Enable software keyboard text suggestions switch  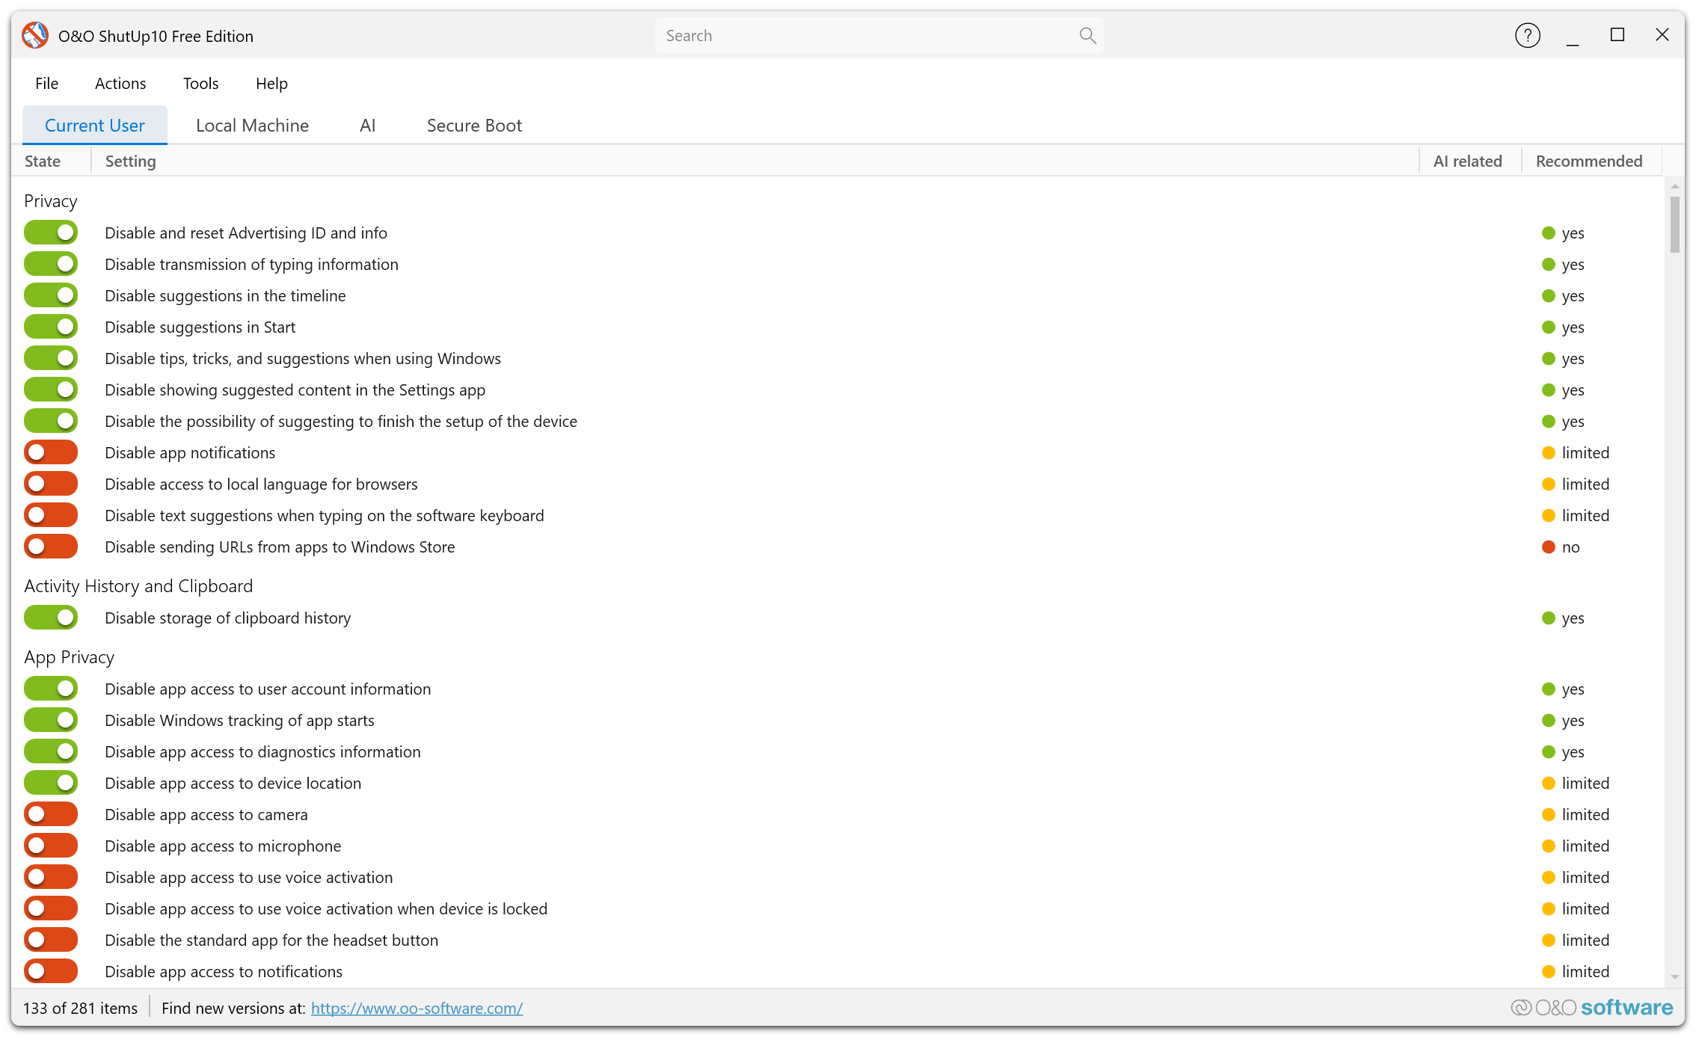[51, 515]
